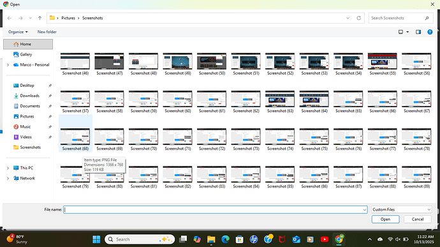Toggle the preview pane
This screenshot has width=440, height=247.
(x=418, y=32)
